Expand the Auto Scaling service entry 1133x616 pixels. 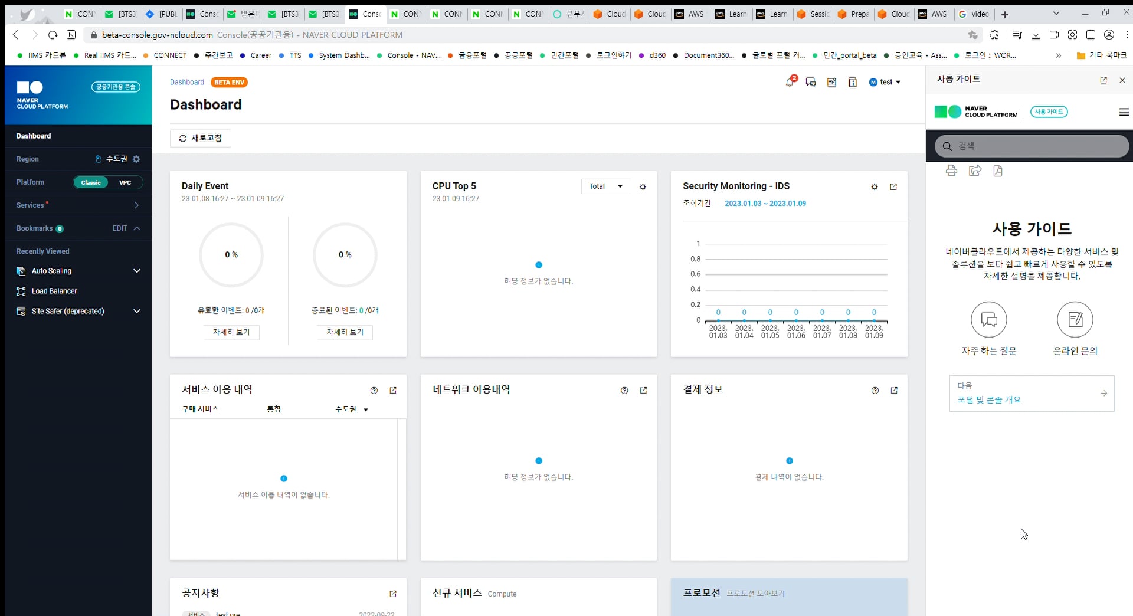137,271
